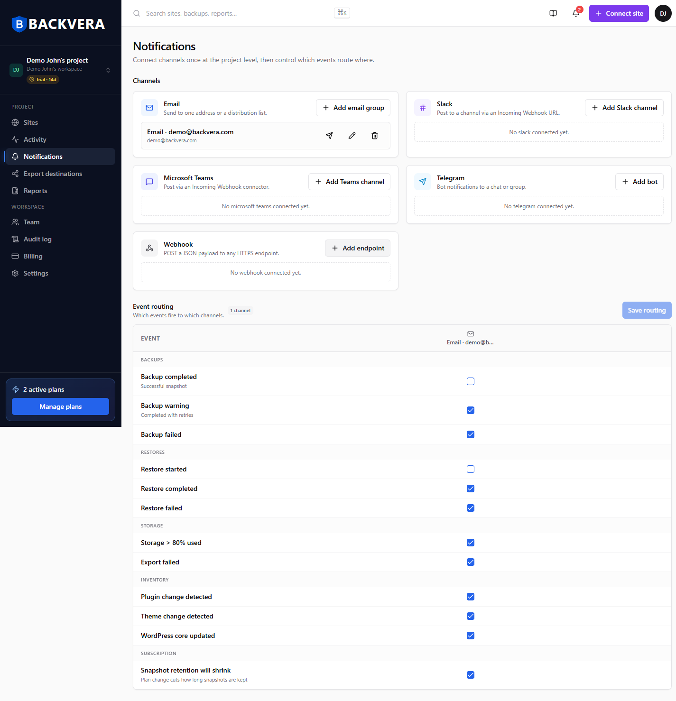Viewport: 676px width, 701px height.
Task: Click Manage plans button
Action: (61, 406)
